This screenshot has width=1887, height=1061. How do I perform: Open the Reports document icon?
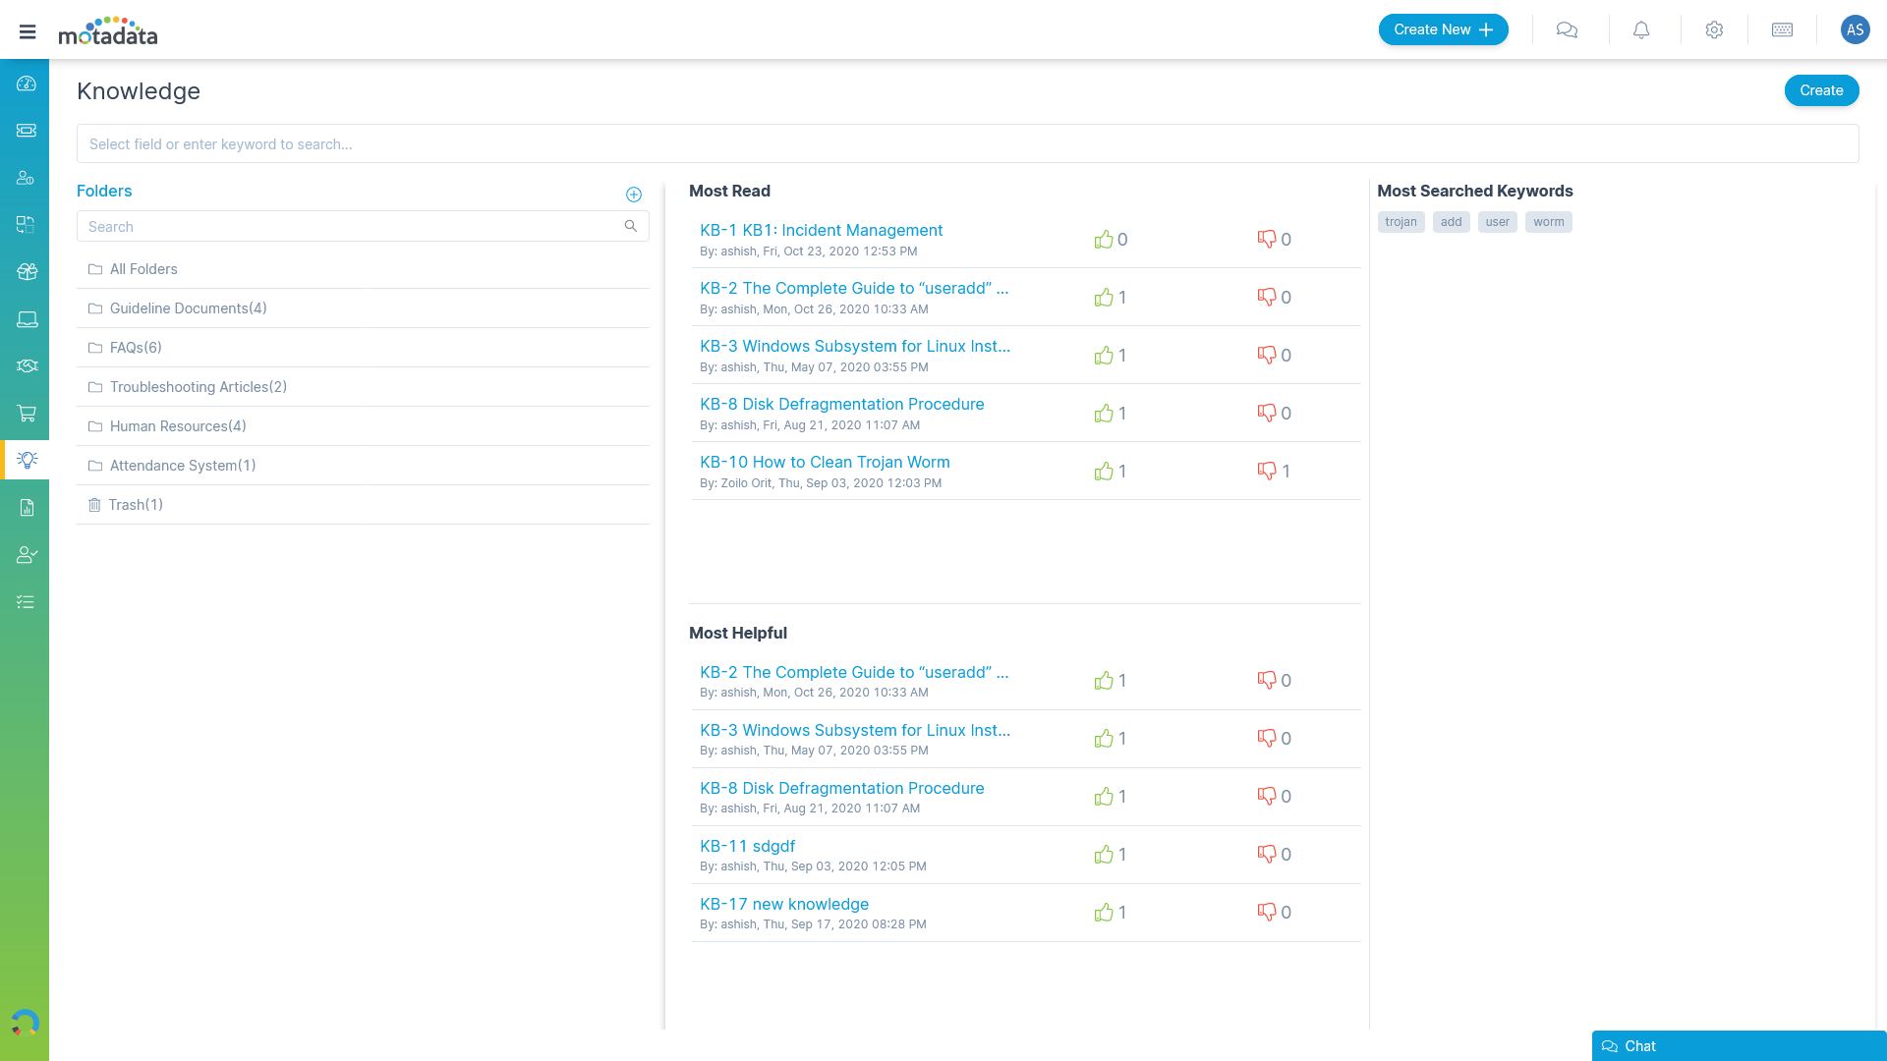click(x=25, y=507)
